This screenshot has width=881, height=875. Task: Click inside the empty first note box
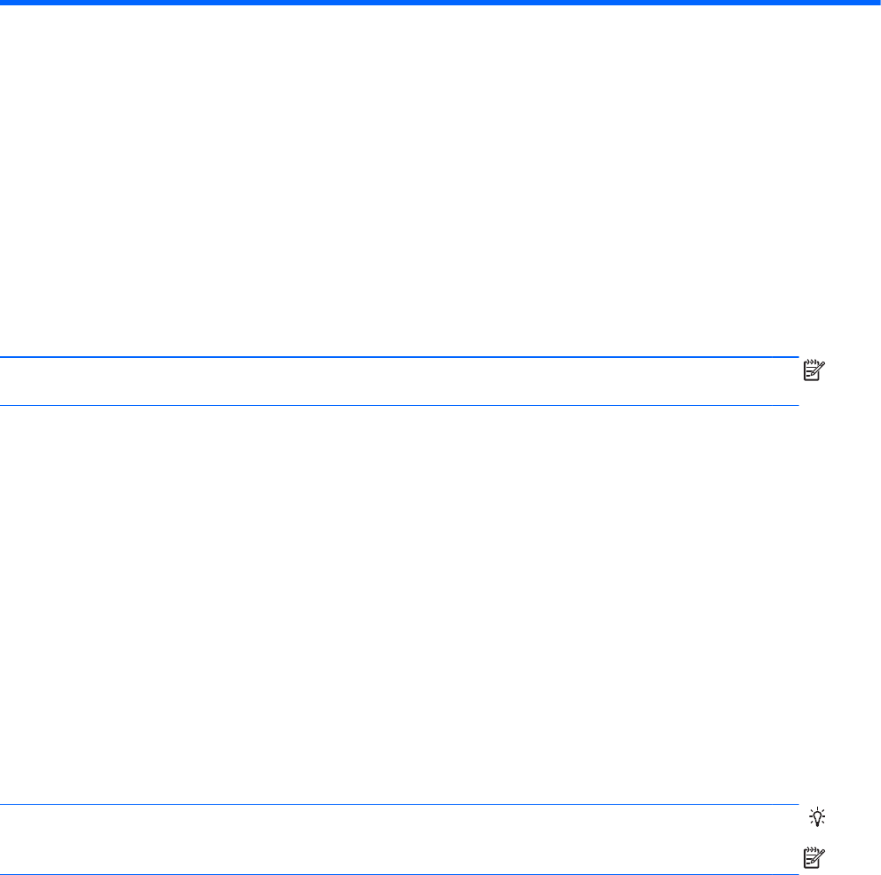pos(400,381)
